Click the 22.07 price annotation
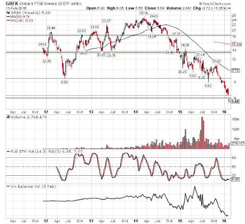This screenshot has width=245, height=224. 106,21
